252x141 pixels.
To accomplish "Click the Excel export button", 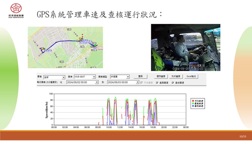I will click(x=191, y=76).
